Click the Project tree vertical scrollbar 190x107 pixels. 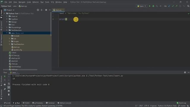coord(51,24)
